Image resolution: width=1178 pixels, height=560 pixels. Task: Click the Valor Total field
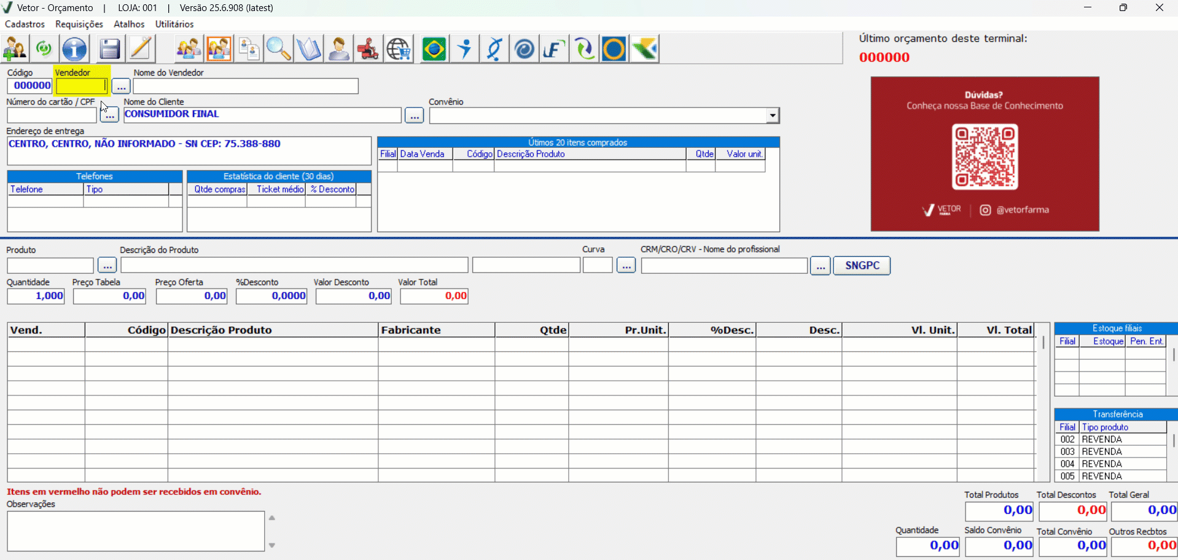click(x=434, y=296)
